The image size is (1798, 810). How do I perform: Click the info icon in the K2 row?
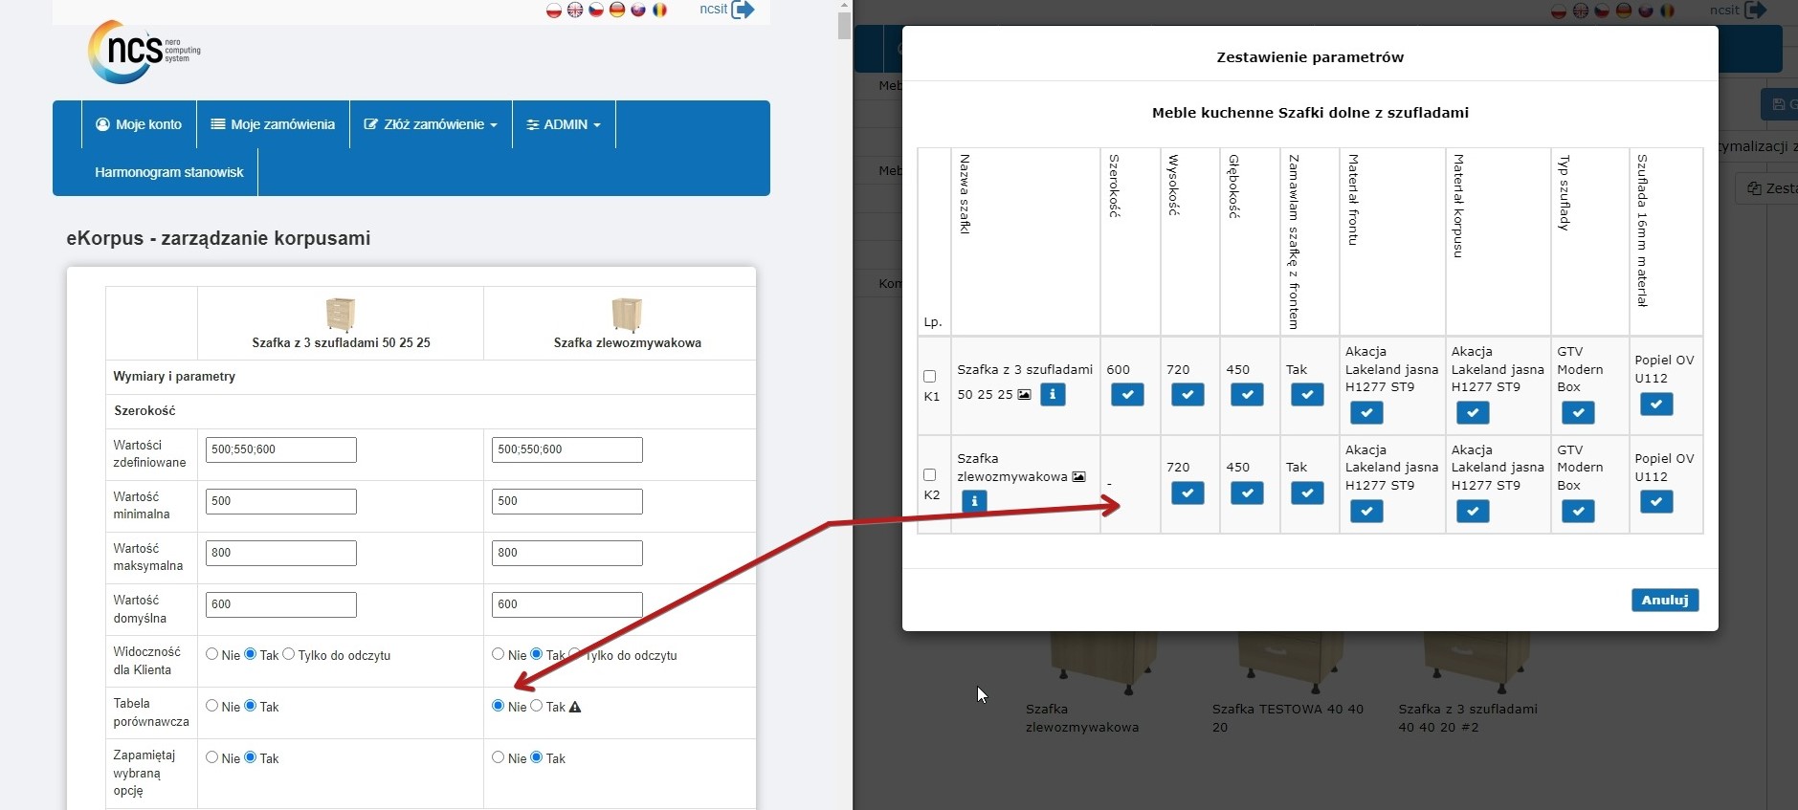click(x=973, y=501)
